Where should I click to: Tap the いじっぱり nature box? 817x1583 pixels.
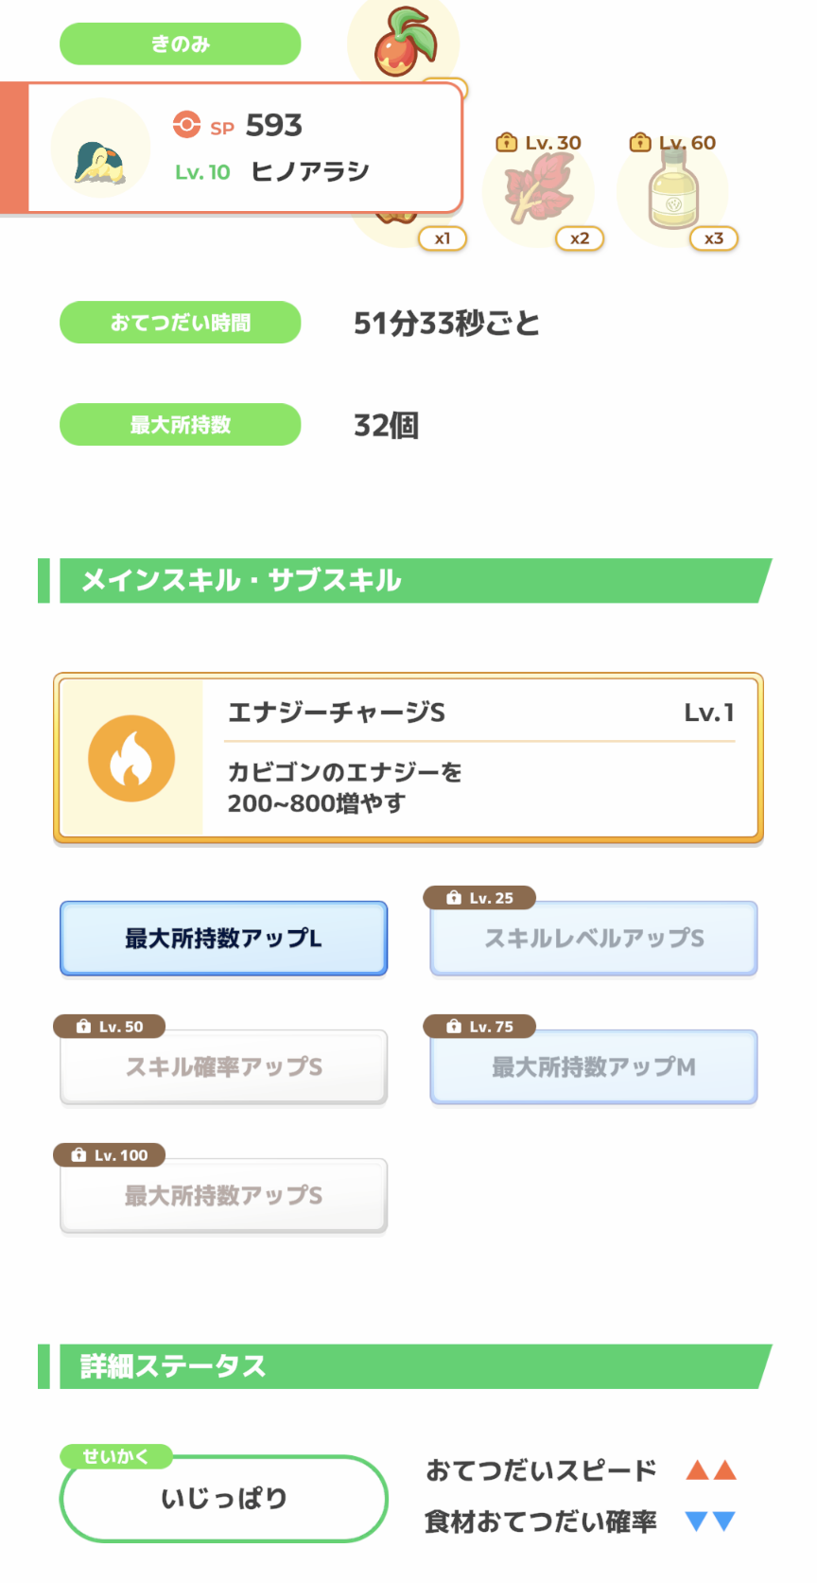click(x=224, y=1499)
